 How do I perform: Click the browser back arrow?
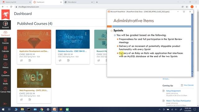pos(3,7)
